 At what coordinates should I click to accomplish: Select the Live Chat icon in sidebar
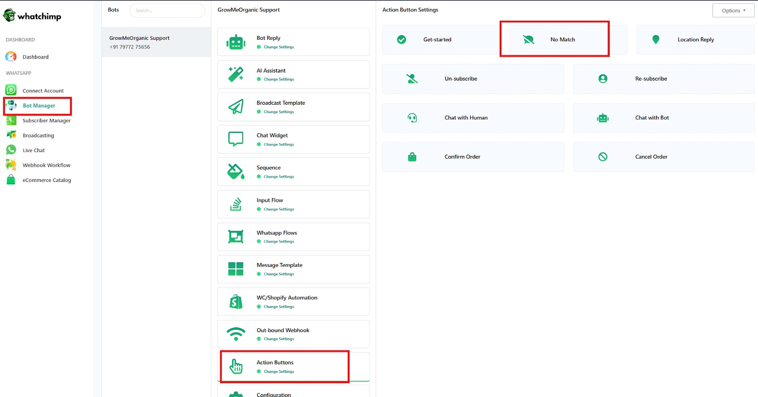point(11,150)
